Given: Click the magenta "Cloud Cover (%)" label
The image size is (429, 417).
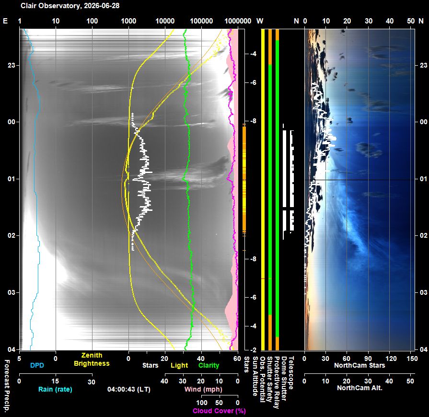Looking at the screenshot, I should 219,411.
